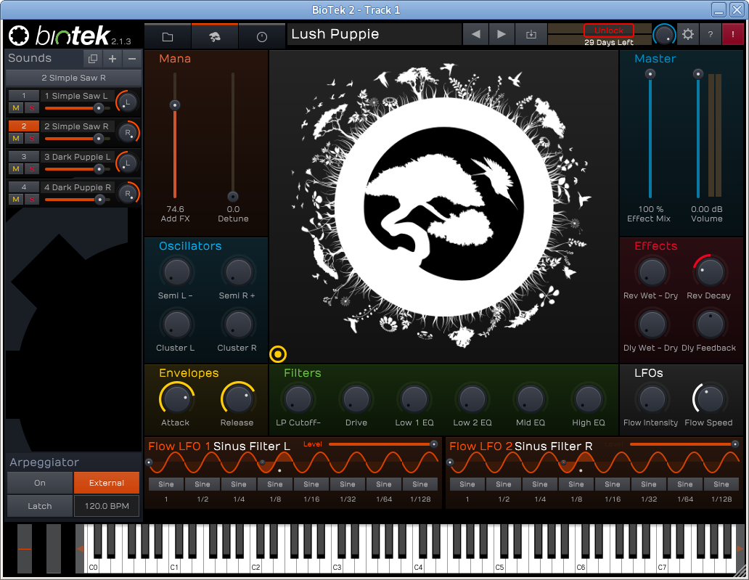Duplicate sound using copy icon in Sounds
749x580 pixels.
[x=93, y=59]
